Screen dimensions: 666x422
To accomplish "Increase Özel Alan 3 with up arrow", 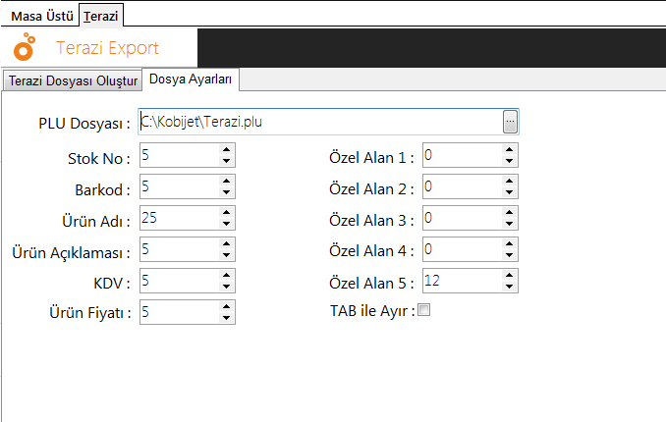I will [x=509, y=212].
